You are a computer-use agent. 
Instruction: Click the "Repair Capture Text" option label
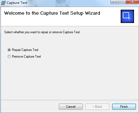click(x=25, y=50)
